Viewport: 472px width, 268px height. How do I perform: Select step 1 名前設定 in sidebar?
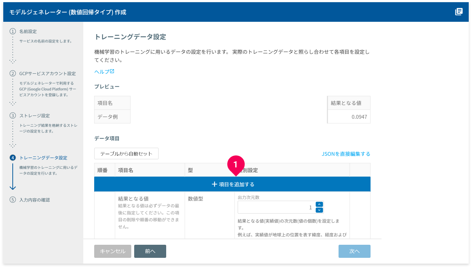click(x=28, y=32)
